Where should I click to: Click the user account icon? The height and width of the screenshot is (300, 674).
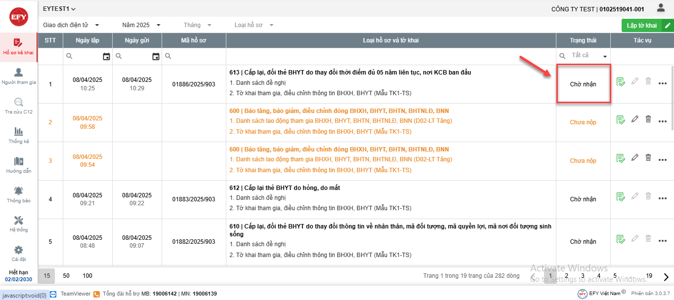[661, 8]
